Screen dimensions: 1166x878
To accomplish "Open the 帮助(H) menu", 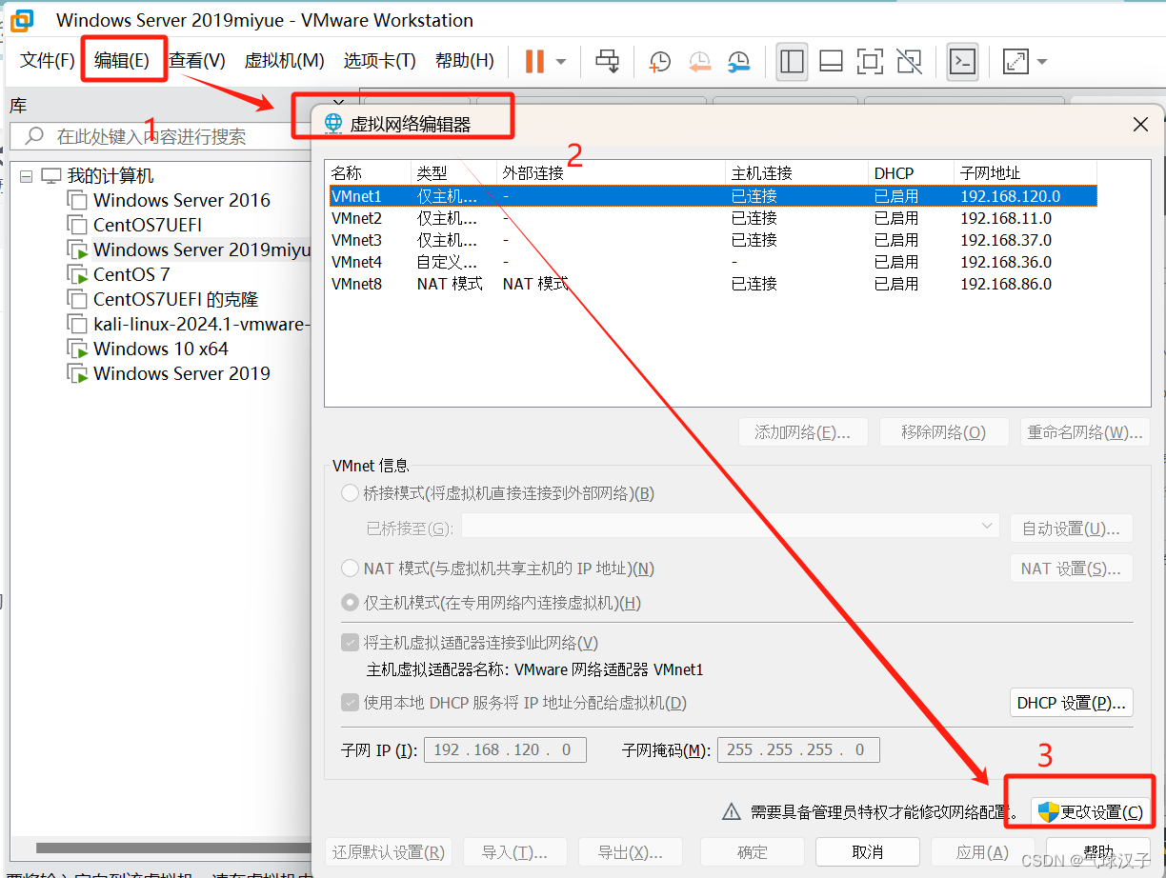I will (465, 61).
